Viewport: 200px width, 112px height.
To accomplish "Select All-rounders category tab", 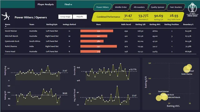I will 139,7.
